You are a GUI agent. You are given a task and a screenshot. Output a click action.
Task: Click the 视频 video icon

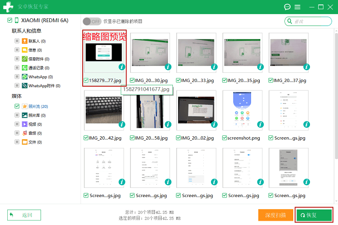click(x=25, y=124)
